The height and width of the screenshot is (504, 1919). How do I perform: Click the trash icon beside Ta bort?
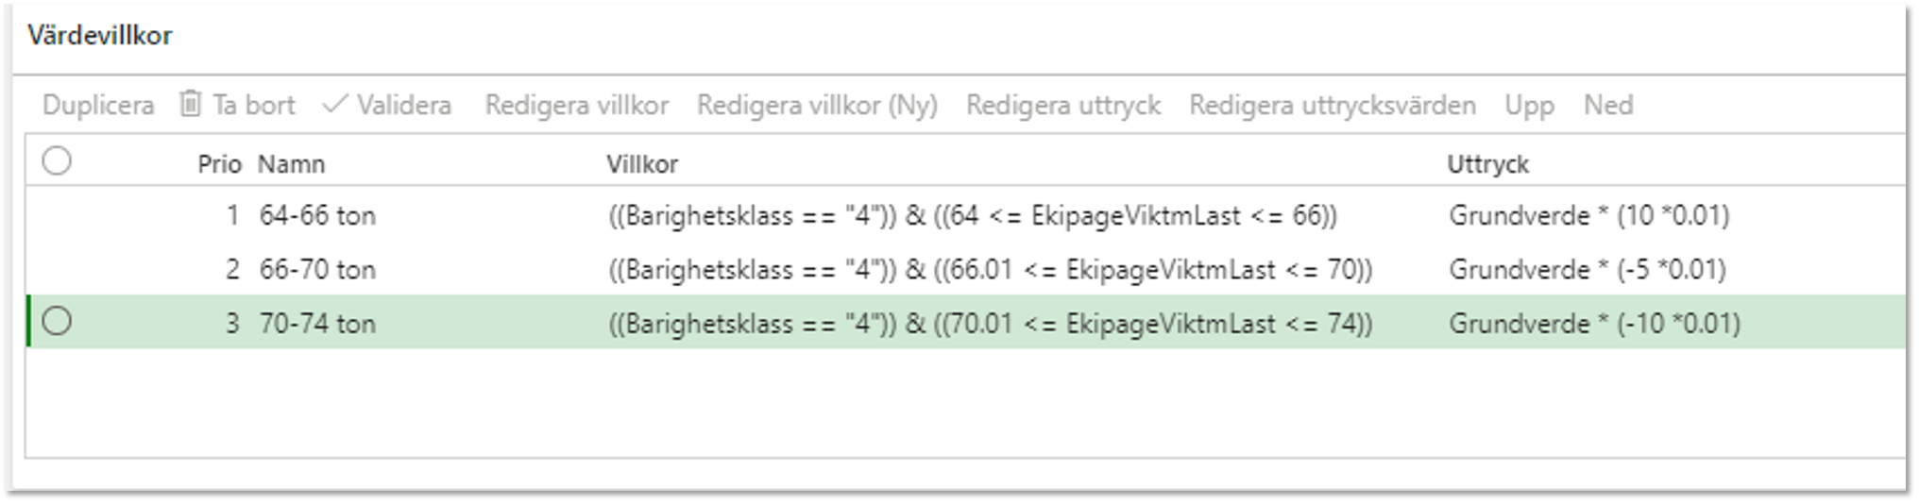(x=190, y=104)
